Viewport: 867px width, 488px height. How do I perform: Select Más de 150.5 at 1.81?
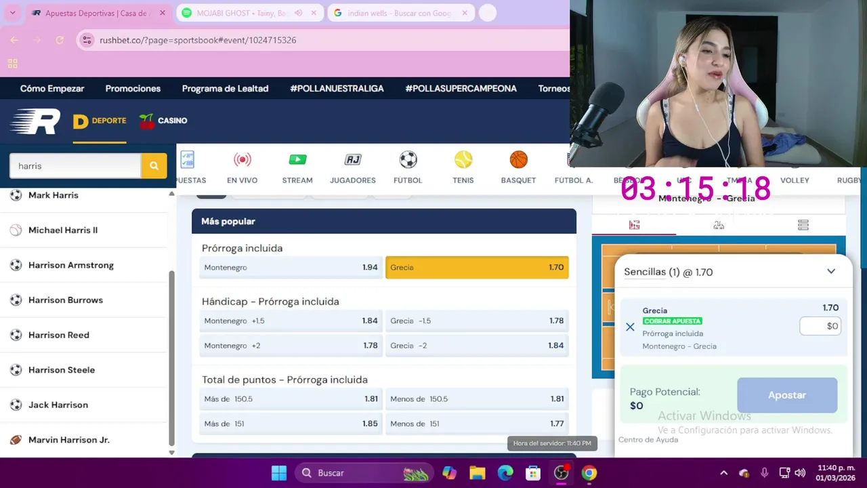click(x=291, y=399)
